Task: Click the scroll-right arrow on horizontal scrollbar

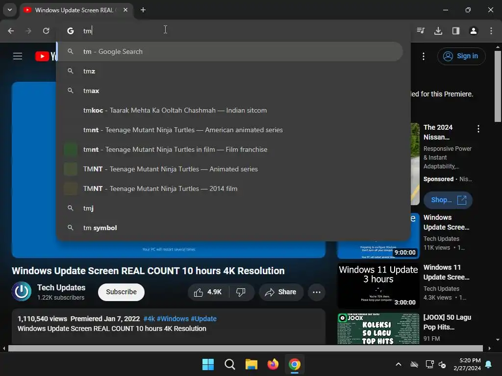Action: pos(490,348)
